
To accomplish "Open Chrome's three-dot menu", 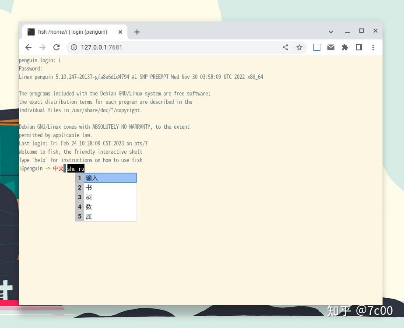I will (373, 47).
